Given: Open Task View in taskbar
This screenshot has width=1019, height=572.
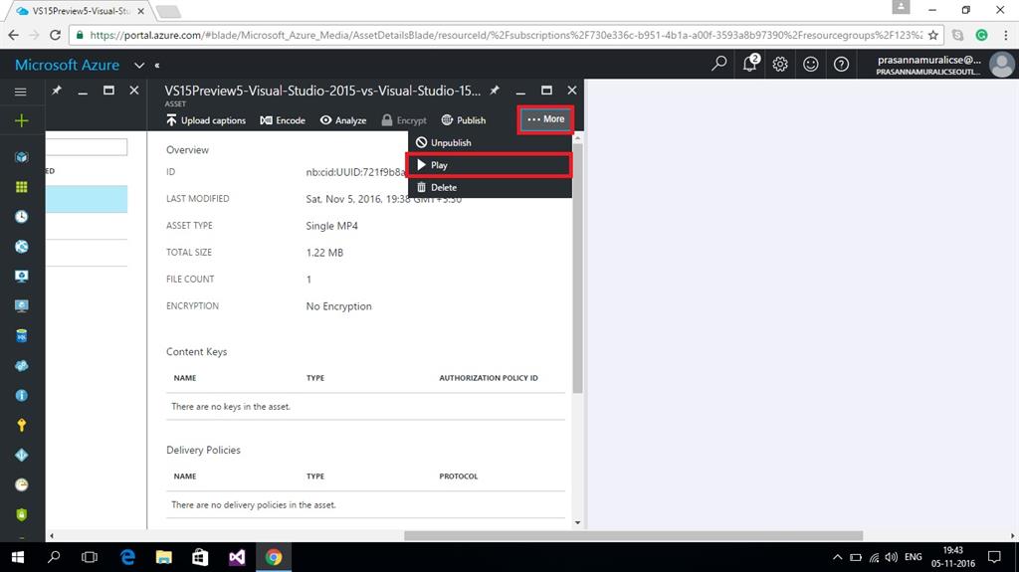Looking at the screenshot, I should click(89, 557).
